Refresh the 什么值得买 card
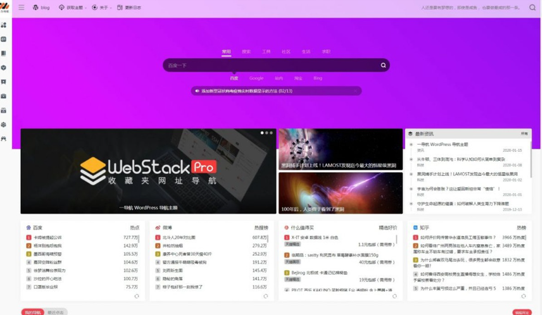Screen dimensions: 545x315 pos(394,296)
